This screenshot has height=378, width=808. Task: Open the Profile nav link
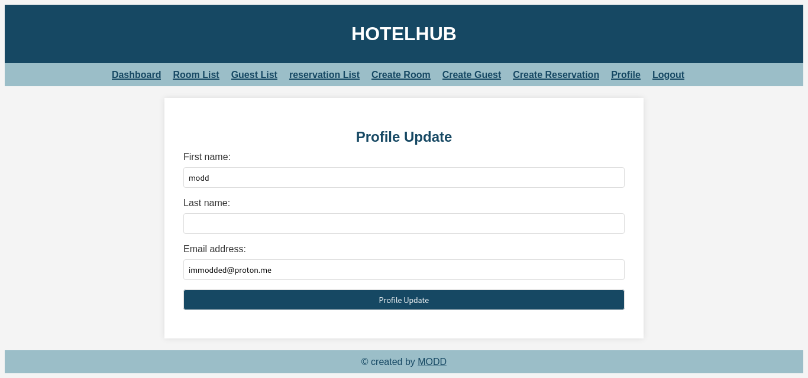click(626, 75)
